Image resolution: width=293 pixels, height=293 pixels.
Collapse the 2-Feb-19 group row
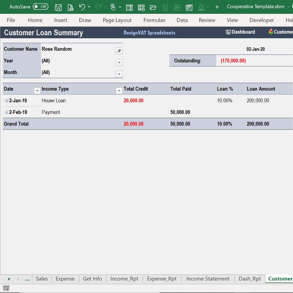pyautogui.click(x=6, y=112)
